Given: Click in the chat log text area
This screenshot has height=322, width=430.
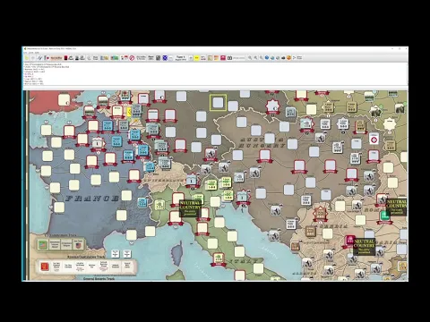Looking at the screenshot, I should click(215, 73).
